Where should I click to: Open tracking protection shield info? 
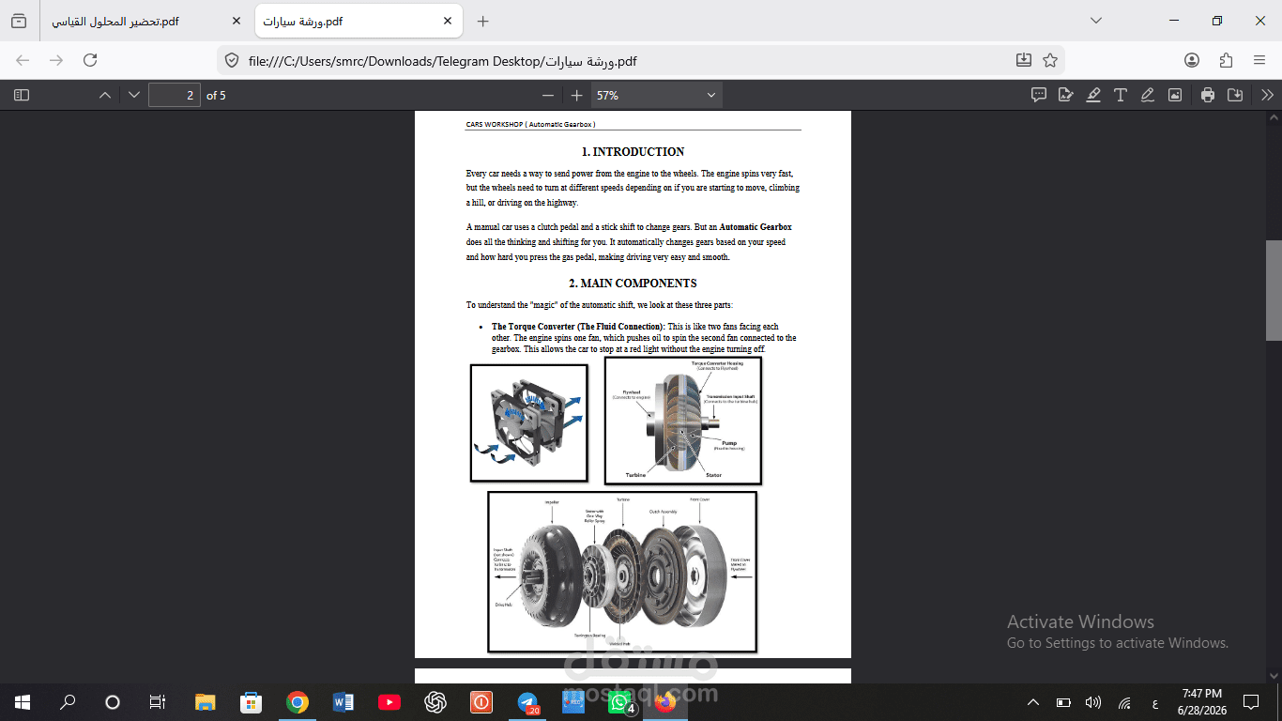232,60
